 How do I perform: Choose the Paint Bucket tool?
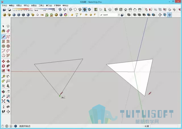point(3,31)
